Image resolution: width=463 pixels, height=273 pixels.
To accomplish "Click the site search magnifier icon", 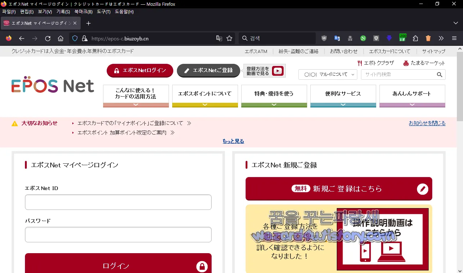I will coord(439,75).
